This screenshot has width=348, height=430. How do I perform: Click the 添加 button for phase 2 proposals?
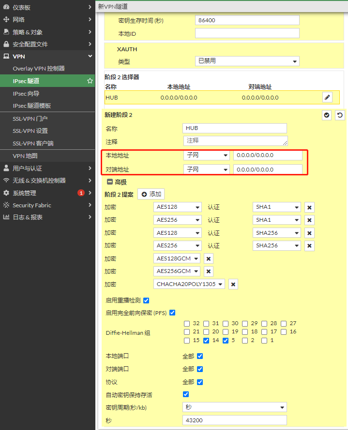click(151, 194)
